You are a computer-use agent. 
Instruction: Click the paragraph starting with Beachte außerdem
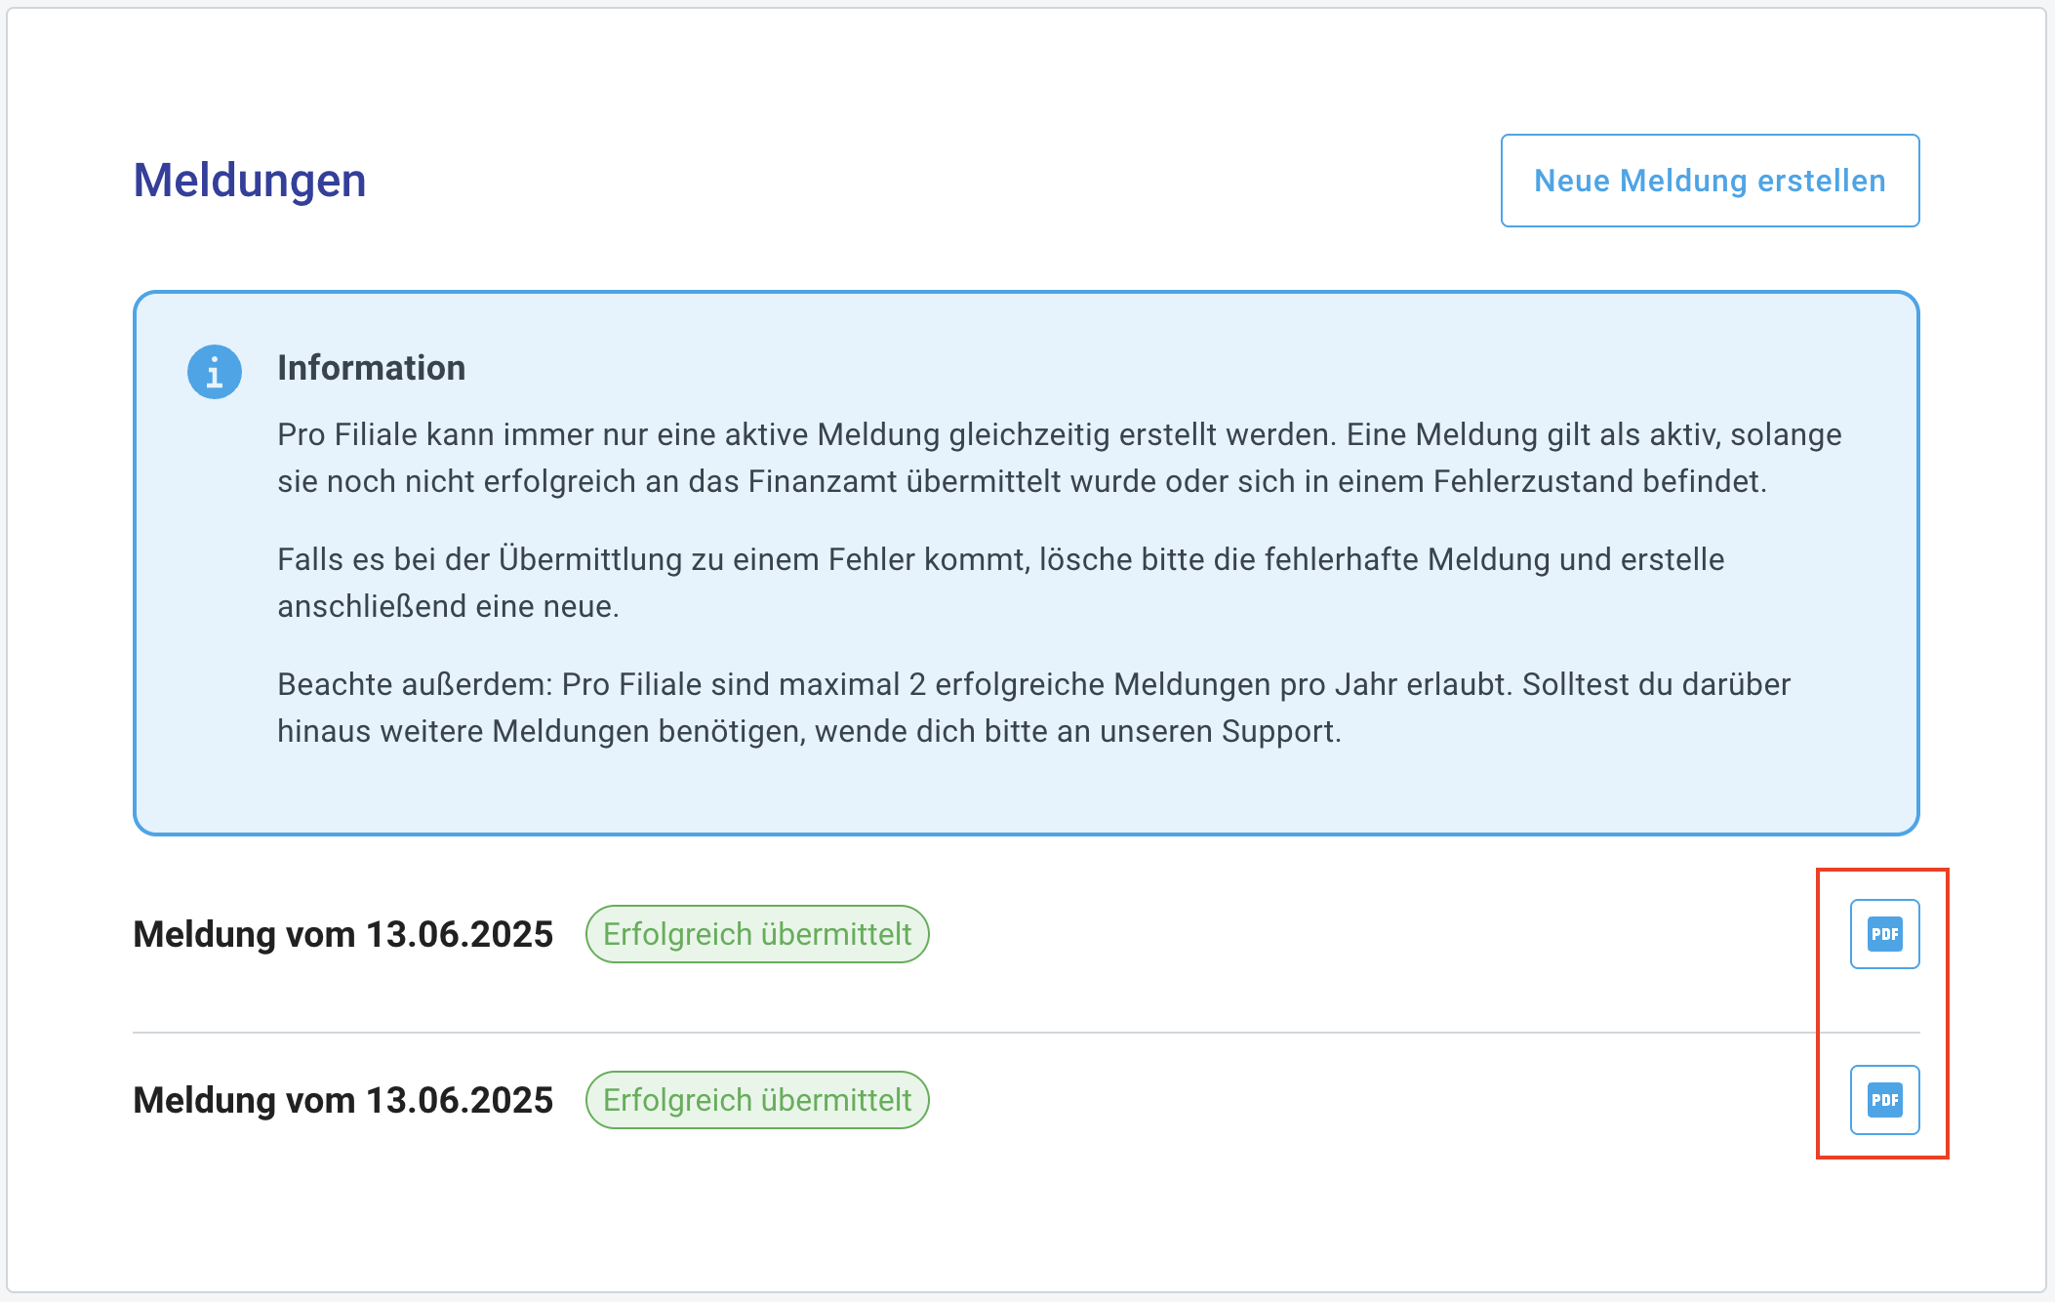1033,708
